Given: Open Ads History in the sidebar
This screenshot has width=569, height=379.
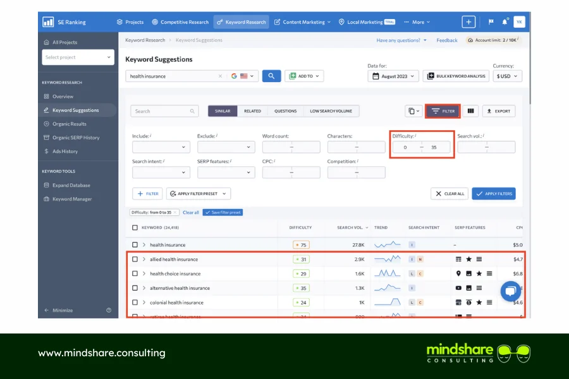Looking at the screenshot, I should point(64,151).
